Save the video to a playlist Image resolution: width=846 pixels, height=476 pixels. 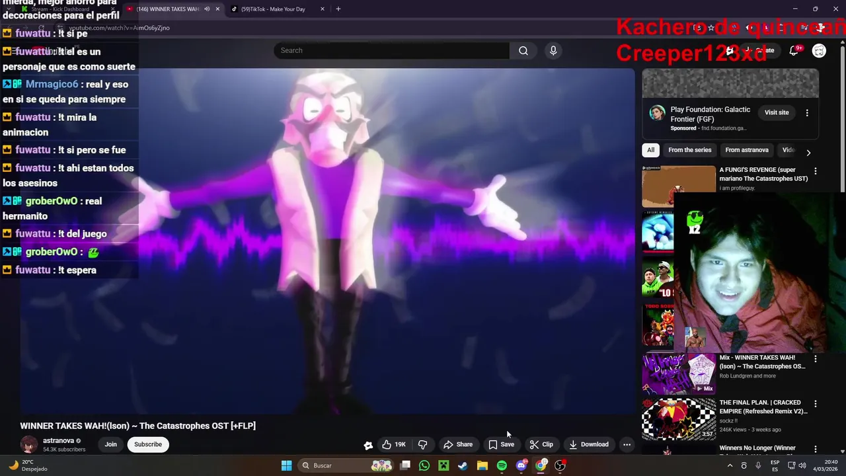tap(501, 444)
